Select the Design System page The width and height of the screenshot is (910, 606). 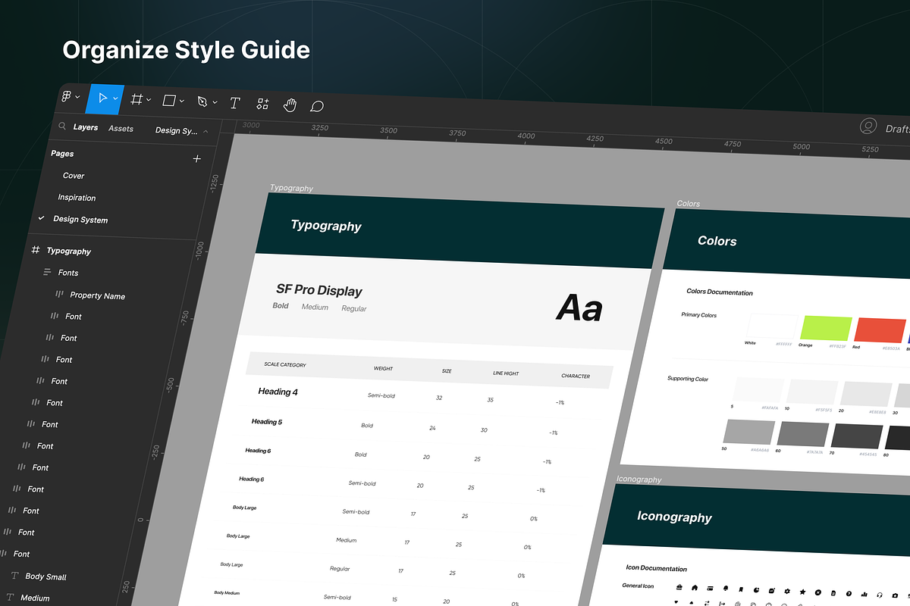(x=80, y=219)
